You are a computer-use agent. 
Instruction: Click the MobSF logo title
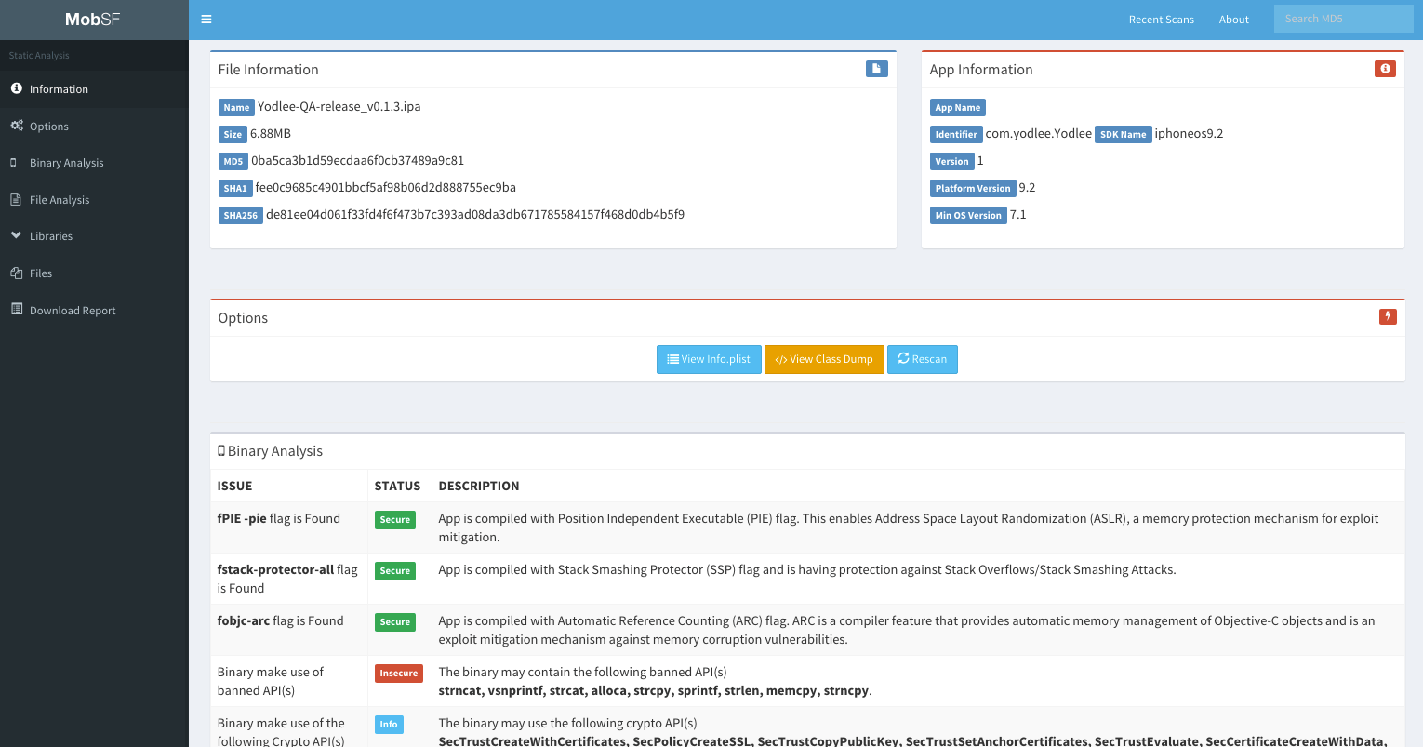(x=93, y=20)
